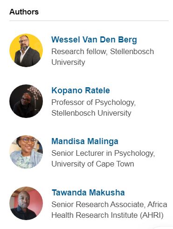Viewport: 173px width, 229px height.
Task: Click the Authors section heading
Action: pos(24,12)
